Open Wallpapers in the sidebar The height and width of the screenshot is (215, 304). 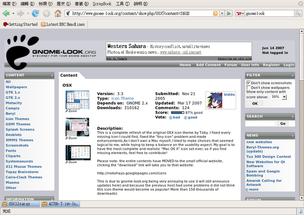coord(16,87)
